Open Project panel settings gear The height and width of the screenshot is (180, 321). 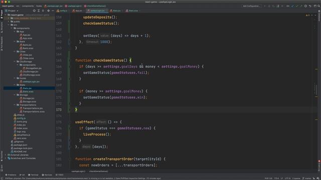click(x=48, y=10)
